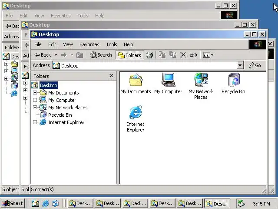Click the system tray network icon
The width and height of the screenshot is (278, 209).
(x=242, y=203)
